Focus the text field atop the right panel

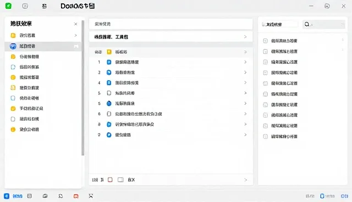pos(280,24)
